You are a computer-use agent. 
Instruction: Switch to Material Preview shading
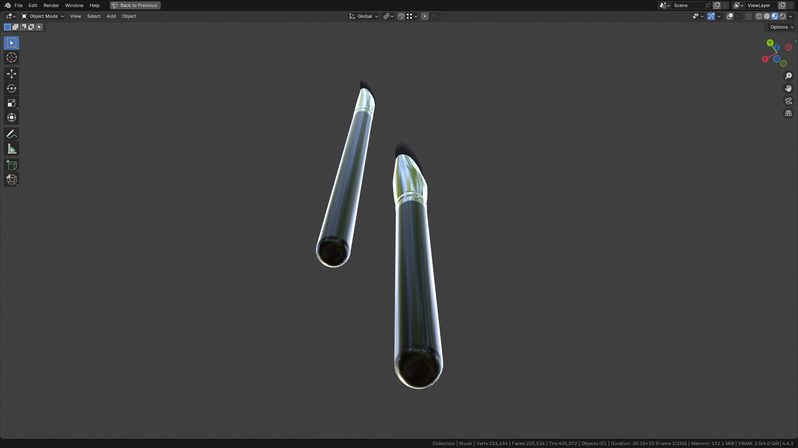click(x=775, y=16)
